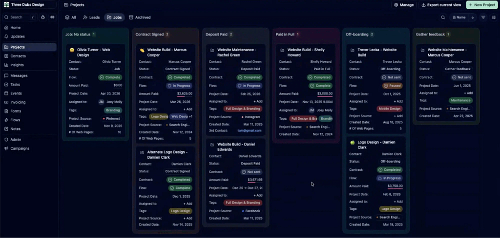
Task: Click the Not sent contract badge on Daniel Edwards card
Action: tap(251, 172)
